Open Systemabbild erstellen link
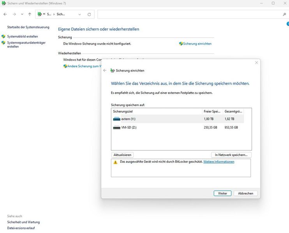Screen dimensions: 289x233 pyautogui.click(x=23, y=37)
